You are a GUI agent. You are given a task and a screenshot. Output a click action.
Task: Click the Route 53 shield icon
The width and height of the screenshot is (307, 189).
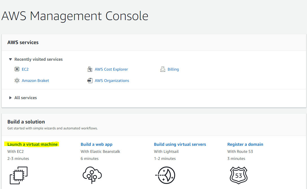[x=239, y=175]
